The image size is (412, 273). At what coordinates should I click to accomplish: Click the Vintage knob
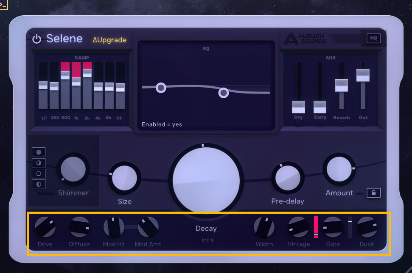pyautogui.click(x=298, y=227)
